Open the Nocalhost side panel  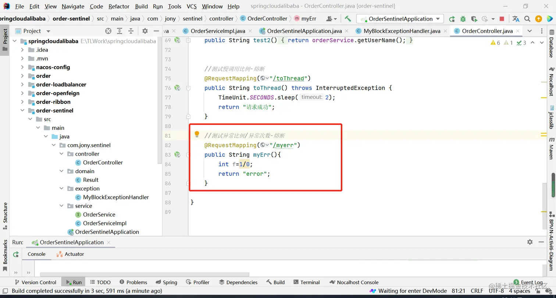click(x=552, y=81)
